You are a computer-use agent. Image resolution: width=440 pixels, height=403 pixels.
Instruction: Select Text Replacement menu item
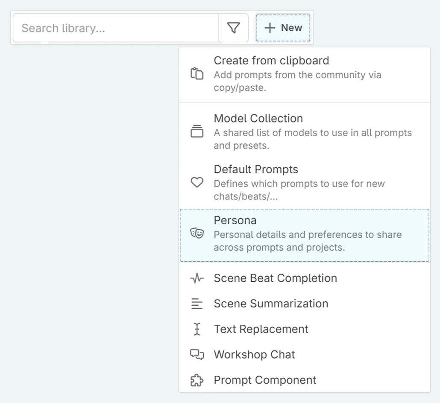point(305,329)
